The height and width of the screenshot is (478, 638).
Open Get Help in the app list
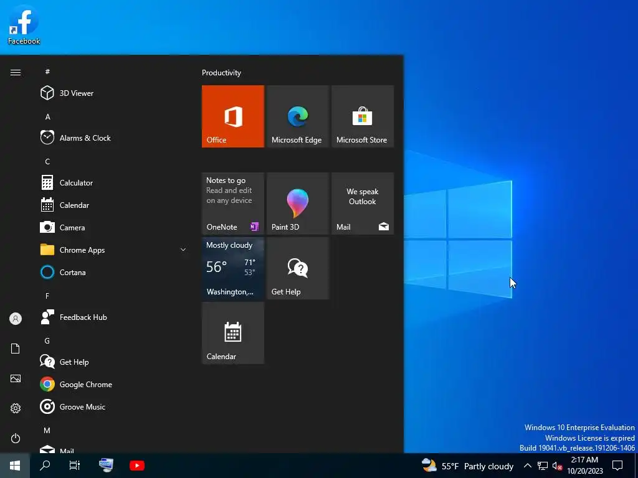point(113,362)
